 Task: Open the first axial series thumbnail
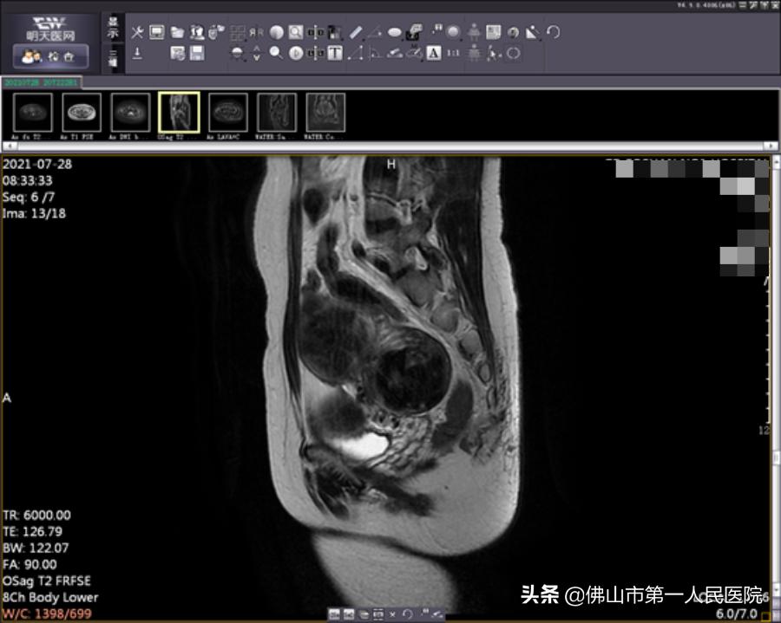(32, 113)
